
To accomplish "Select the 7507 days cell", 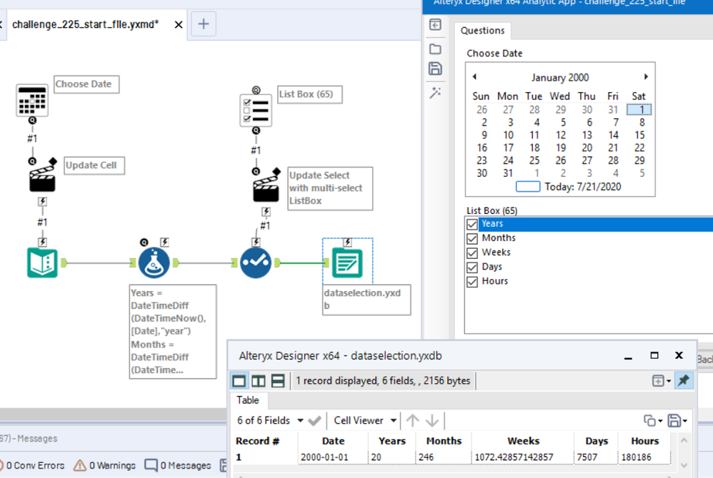I will [596, 457].
